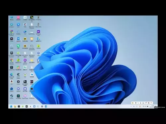
Task: Open the This PC computer icon on desktop
Action: [x=12, y=18]
